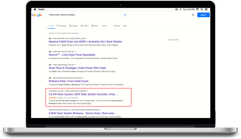
Task: Open the search Tools option
Action: tap(125, 26)
